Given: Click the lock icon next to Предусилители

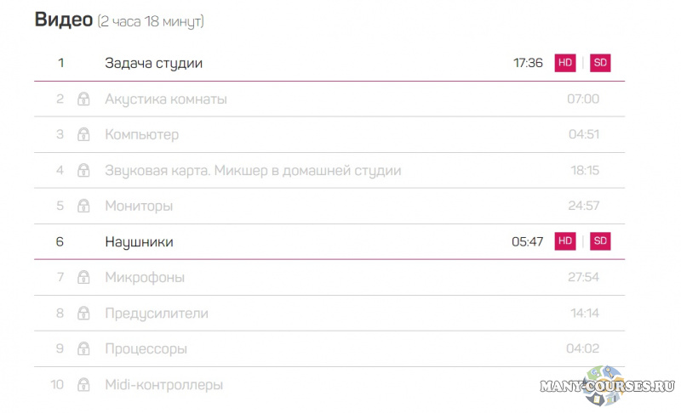Looking at the screenshot, I should pyautogui.click(x=84, y=314).
